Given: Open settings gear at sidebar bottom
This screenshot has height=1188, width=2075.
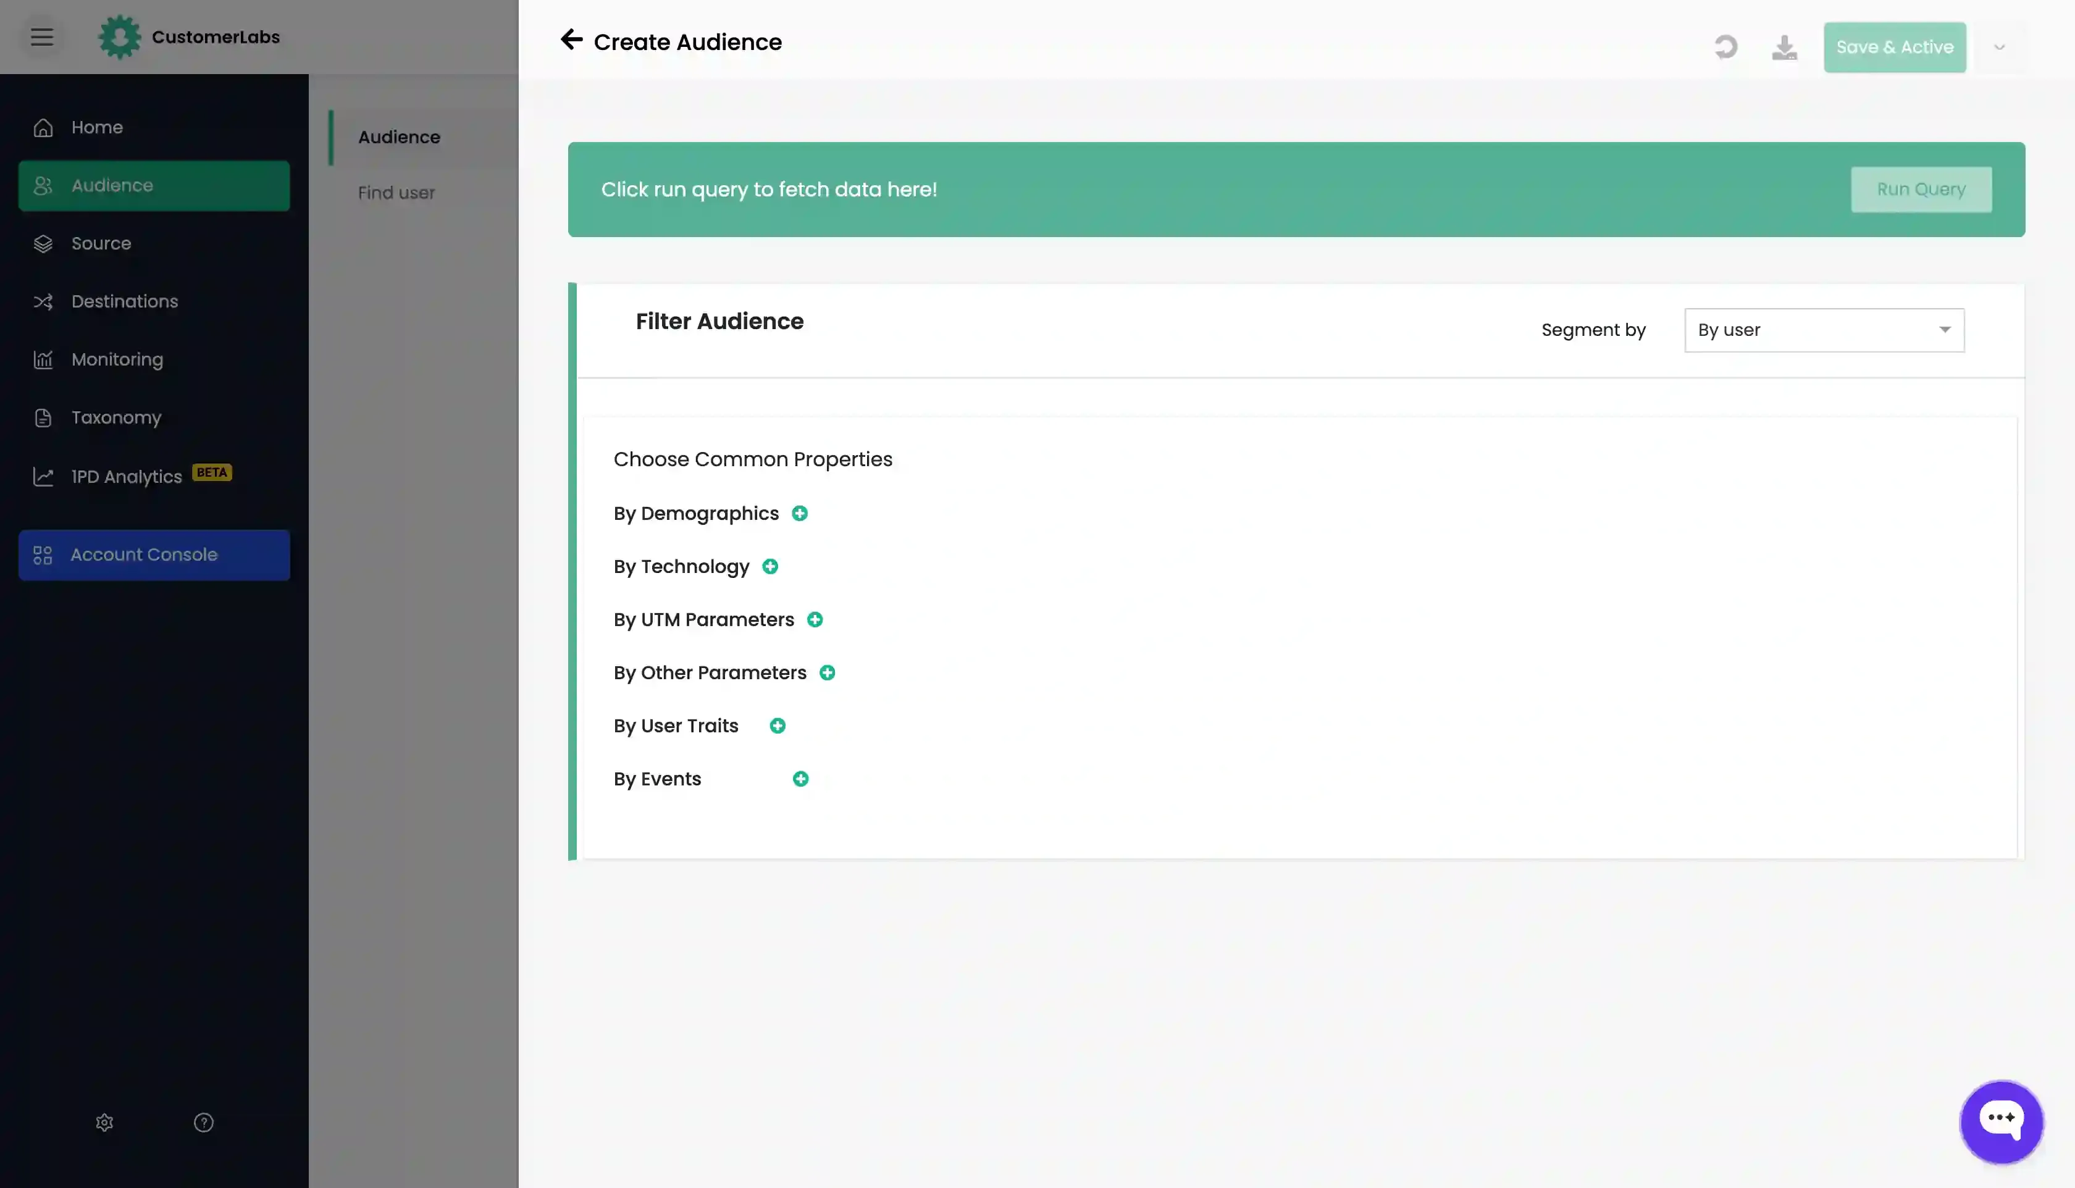Looking at the screenshot, I should click(104, 1123).
